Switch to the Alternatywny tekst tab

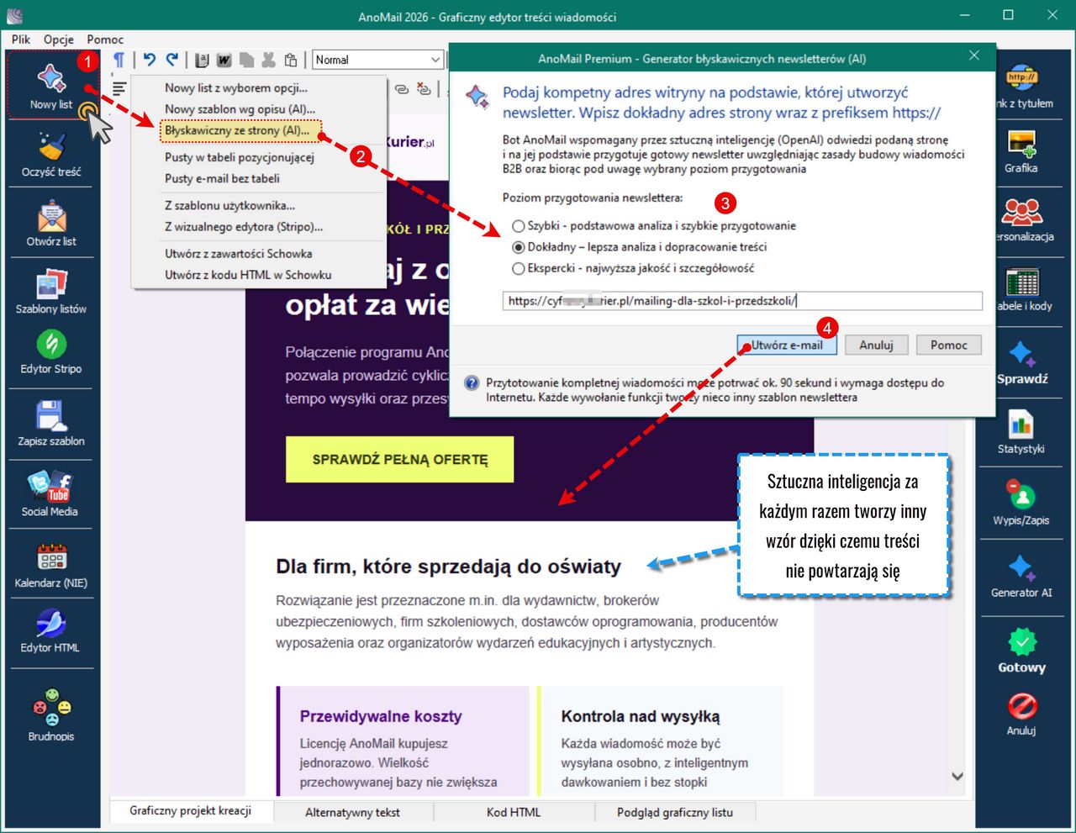tap(353, 813)
